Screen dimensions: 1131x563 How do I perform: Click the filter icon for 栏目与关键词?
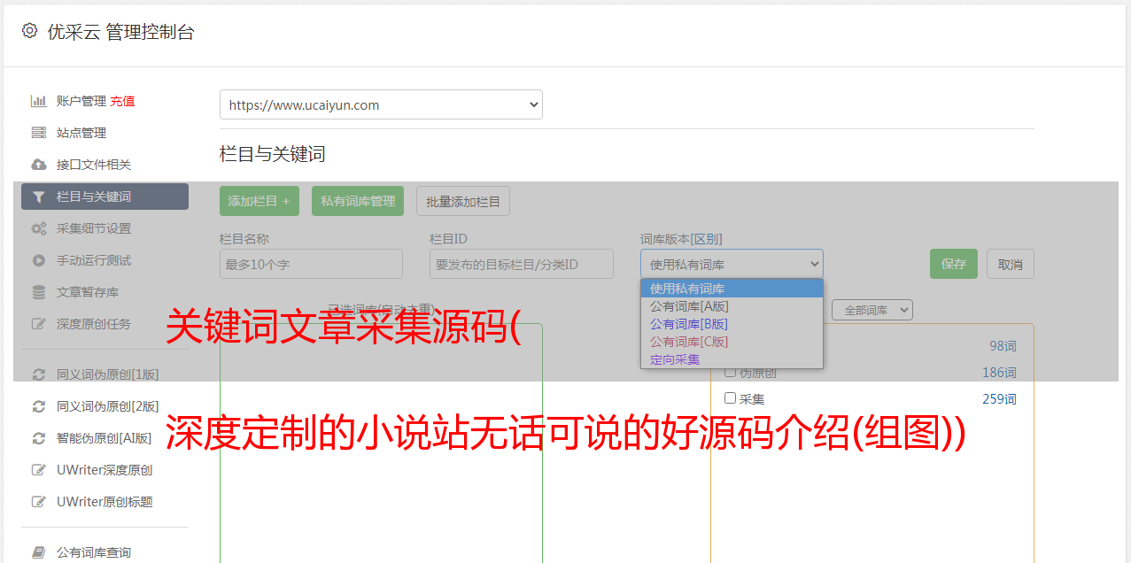pyautogui.click(x=38, y=197)
